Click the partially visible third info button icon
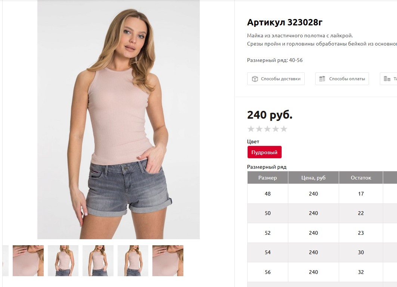 387,79
